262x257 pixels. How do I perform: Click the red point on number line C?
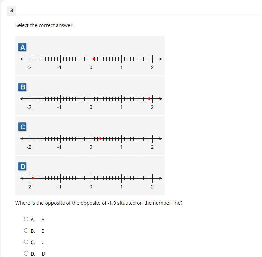(x=100, y=139)
